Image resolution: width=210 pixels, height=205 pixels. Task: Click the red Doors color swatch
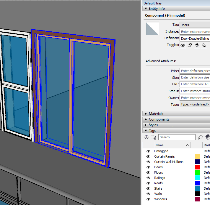coord(197,167)
